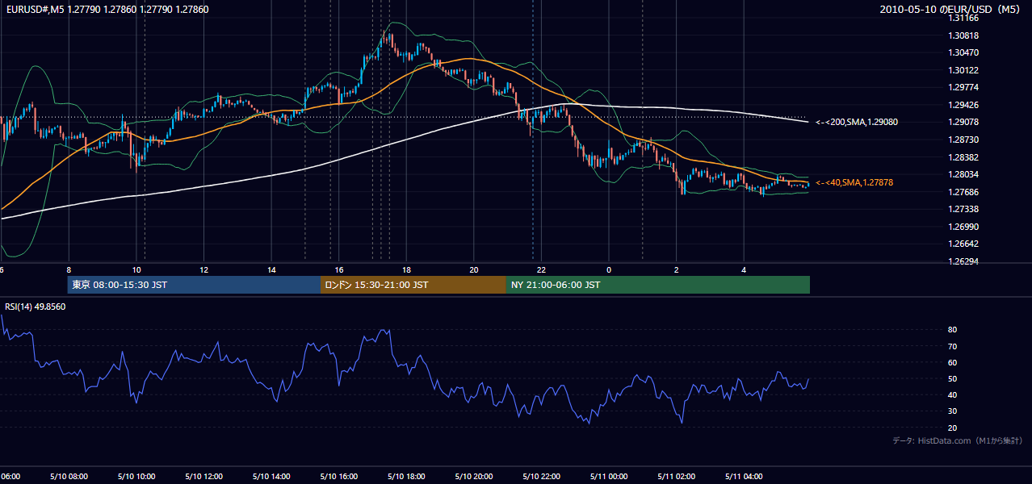Click hour label 2 under price chart
Image resolution: width=1032 pixels, height=484 pixels.
point(677,269)
